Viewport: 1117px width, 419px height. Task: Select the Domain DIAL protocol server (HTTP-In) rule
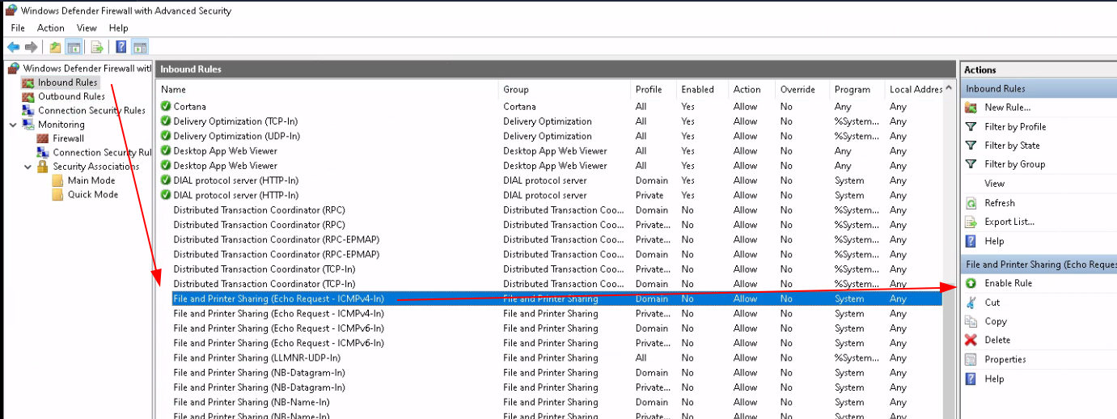[550, 180]
